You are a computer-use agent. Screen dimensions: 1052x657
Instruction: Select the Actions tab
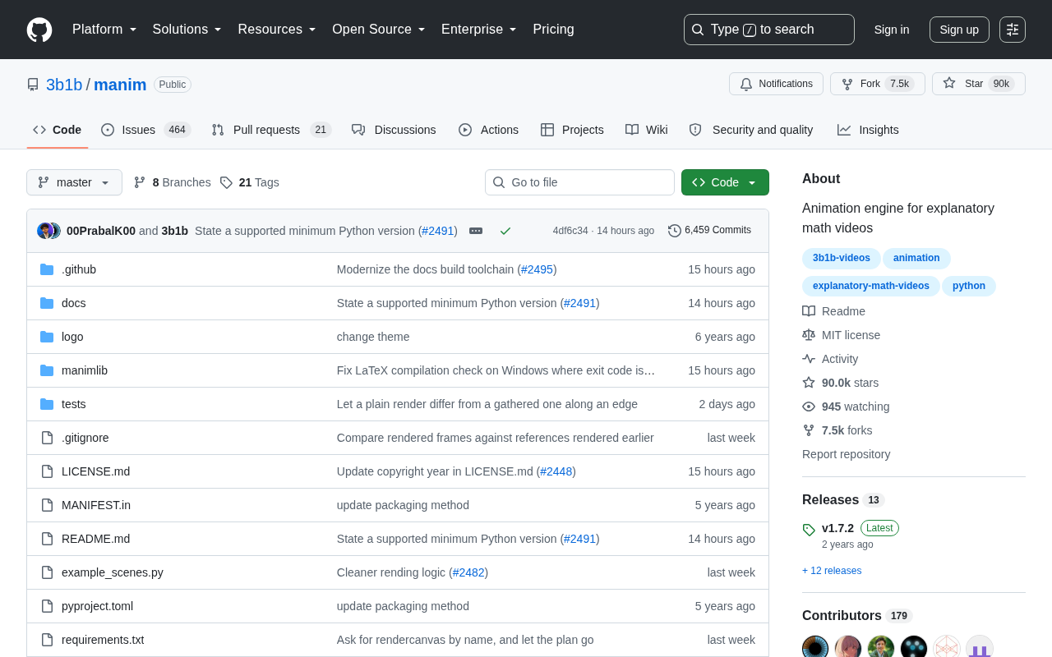coord(488,130)
